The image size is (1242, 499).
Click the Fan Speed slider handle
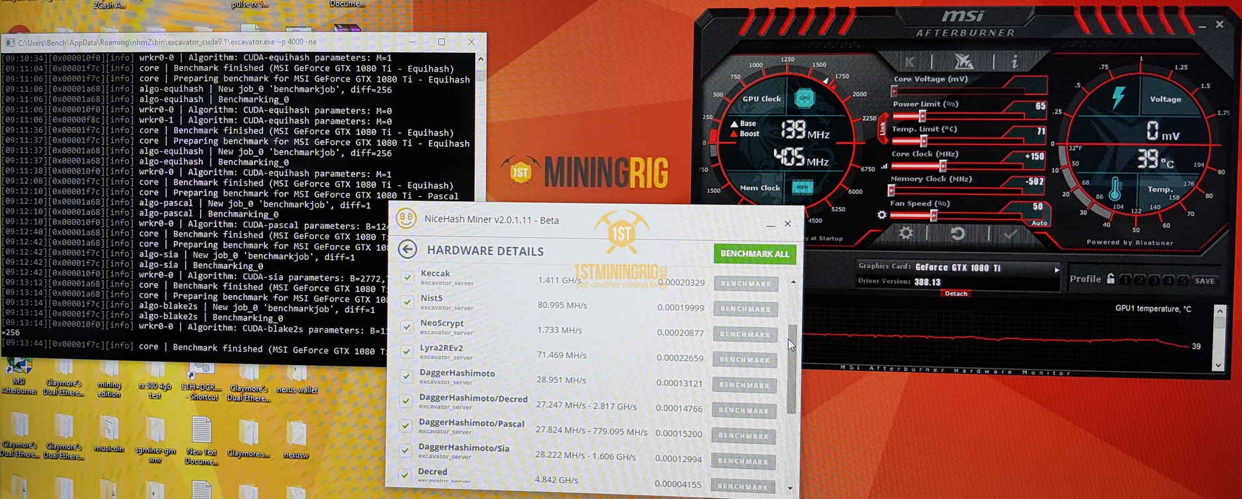(933, 215)
